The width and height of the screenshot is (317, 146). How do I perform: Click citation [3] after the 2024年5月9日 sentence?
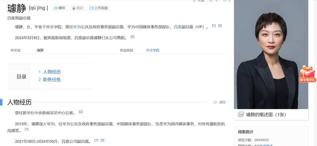pos(132,37)
